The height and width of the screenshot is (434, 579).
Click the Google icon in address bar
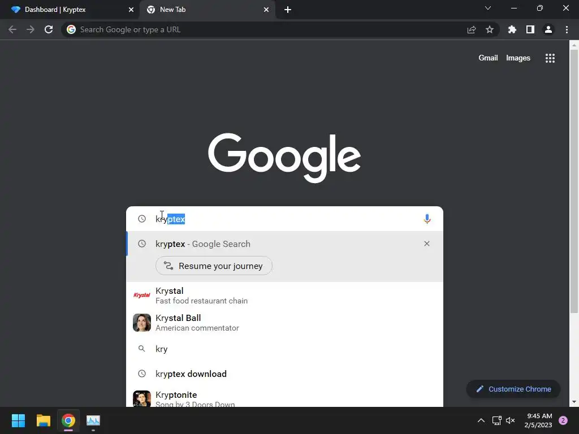point(71,29)
